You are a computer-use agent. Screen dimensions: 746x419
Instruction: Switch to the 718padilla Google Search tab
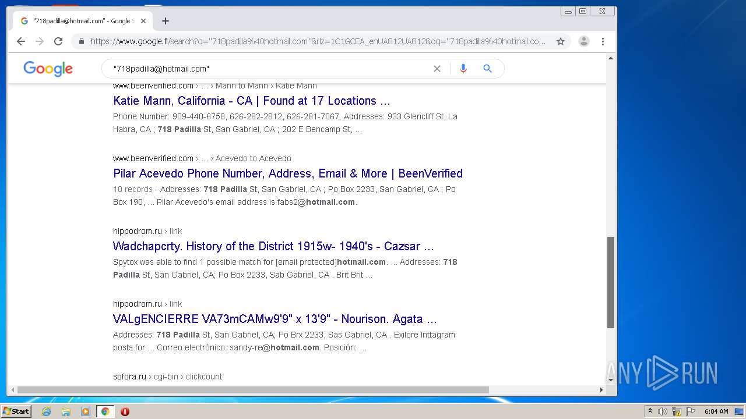point(82,21)
